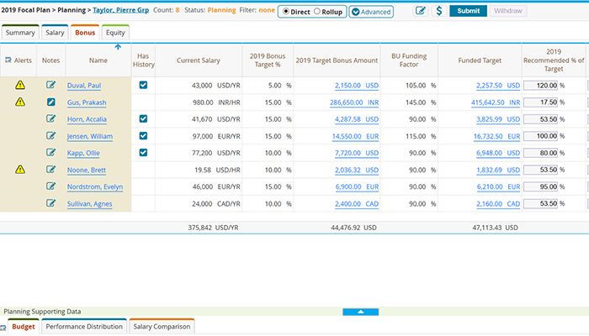Viewport: 589px width, 336px height.
Task: Open notes for Sullivan, Agnes
Action: (x=51, y=202)
